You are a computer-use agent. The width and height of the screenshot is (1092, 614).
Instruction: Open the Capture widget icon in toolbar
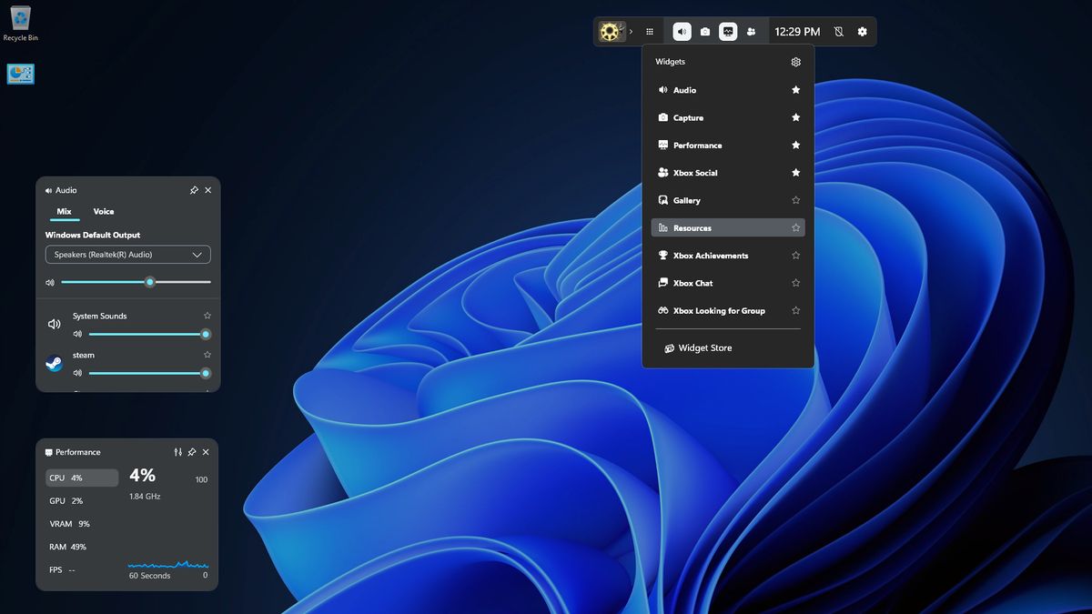(704, 30)
